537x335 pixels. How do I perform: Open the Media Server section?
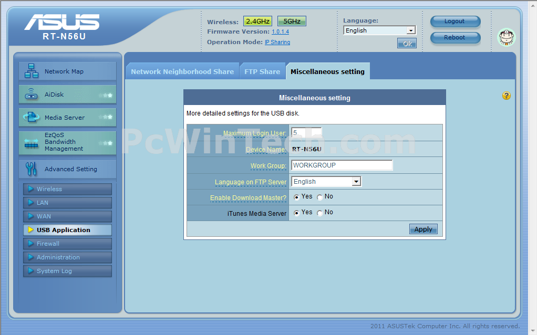(x=67, y=118)
